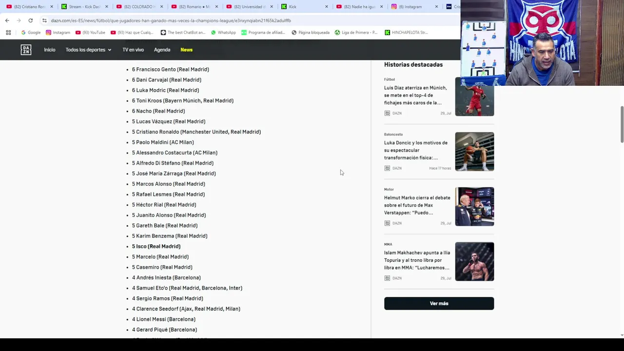Click the Luka Doncic story thumbnail
This screenshot has height=351, width=624.
click(474, 152)
